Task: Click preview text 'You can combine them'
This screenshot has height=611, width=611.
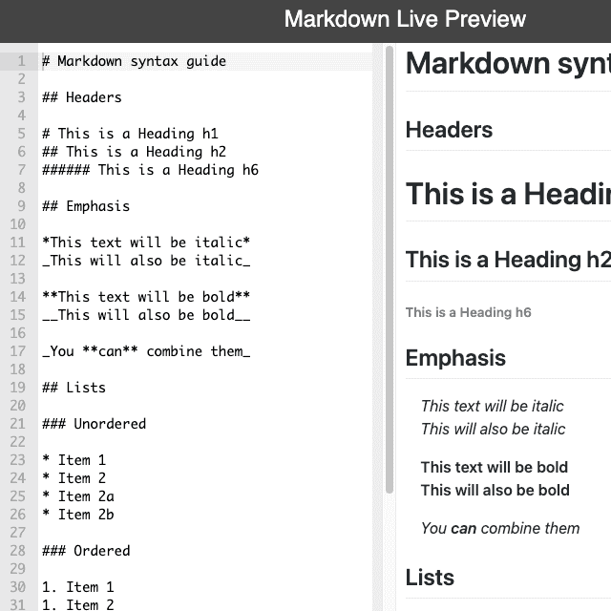Action: pos(500,528)
